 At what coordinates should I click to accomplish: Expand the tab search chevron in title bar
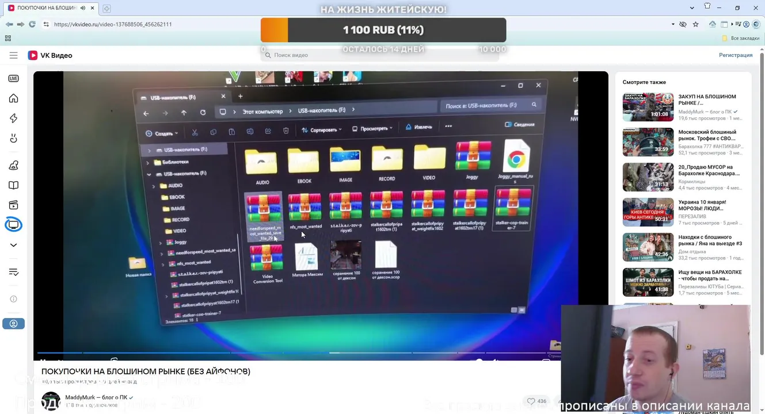[x=692, y=8]
